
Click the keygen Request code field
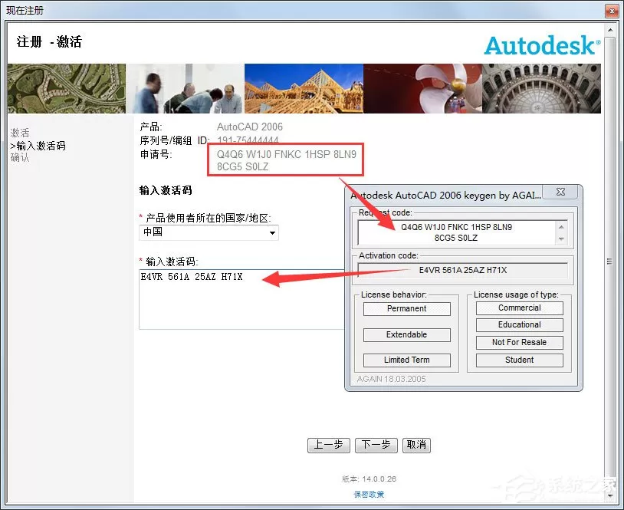tap(457, 232)
